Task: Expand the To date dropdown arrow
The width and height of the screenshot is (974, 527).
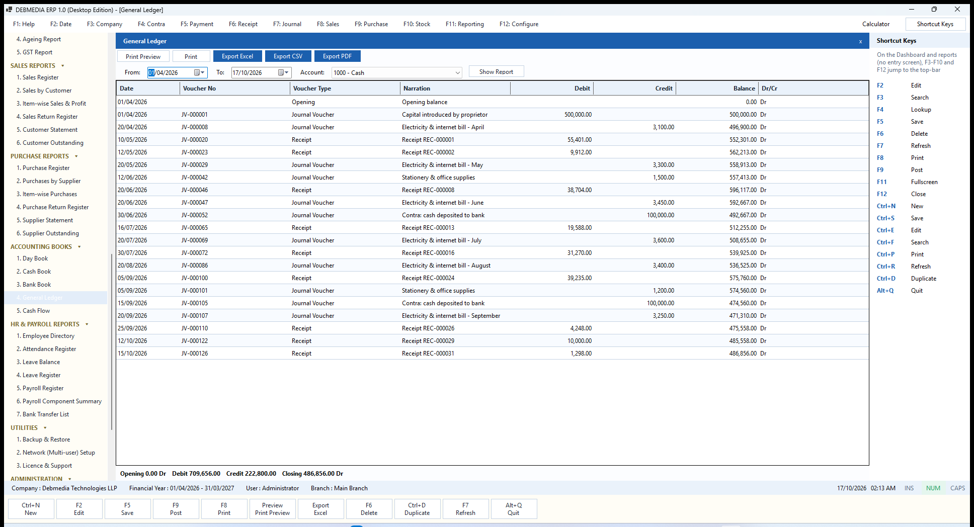Action: pos(287,72)
